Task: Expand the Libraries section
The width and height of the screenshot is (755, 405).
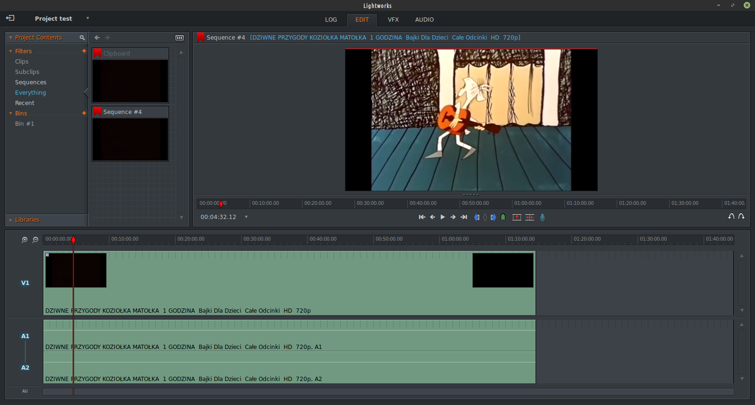Action: click(x=10, y=220)
